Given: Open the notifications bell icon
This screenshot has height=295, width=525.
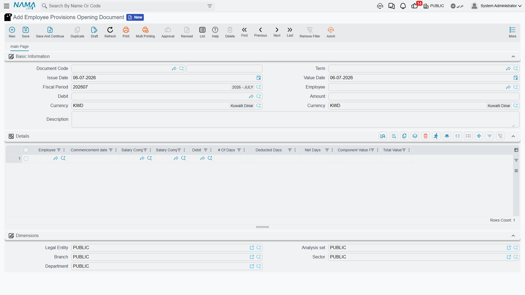Looking at the screenshot, I should pos(403,6).
